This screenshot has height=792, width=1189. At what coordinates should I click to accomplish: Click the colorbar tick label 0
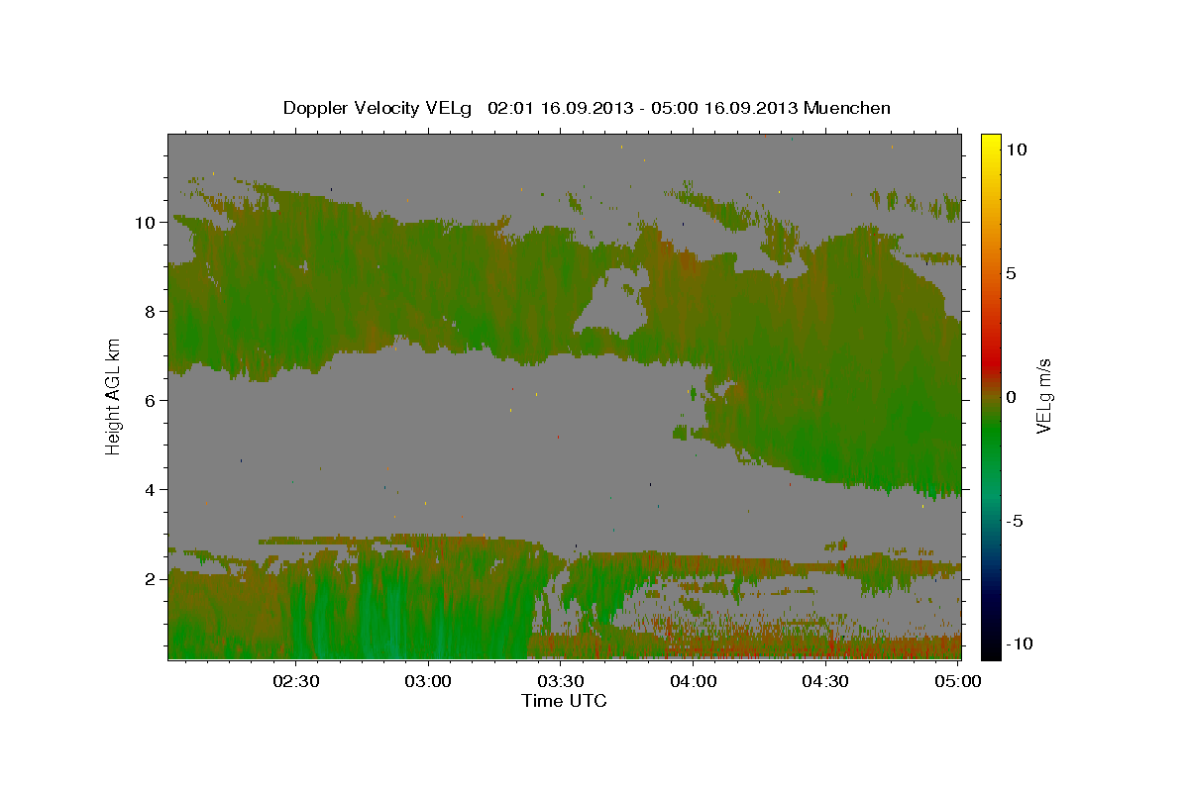[x=1011, y=397]
